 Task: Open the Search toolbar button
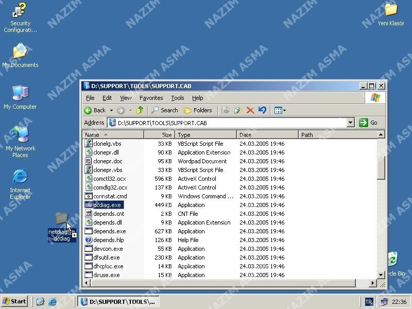164,110
